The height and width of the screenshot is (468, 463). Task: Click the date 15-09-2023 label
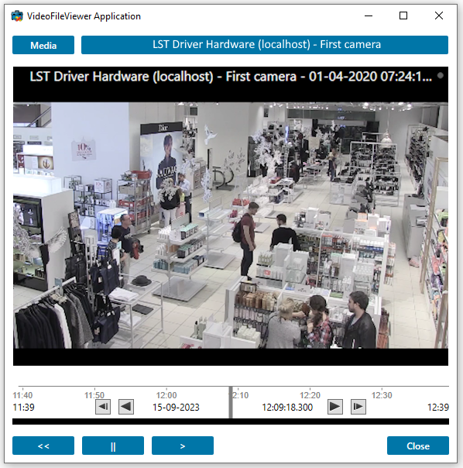(176, 408)
